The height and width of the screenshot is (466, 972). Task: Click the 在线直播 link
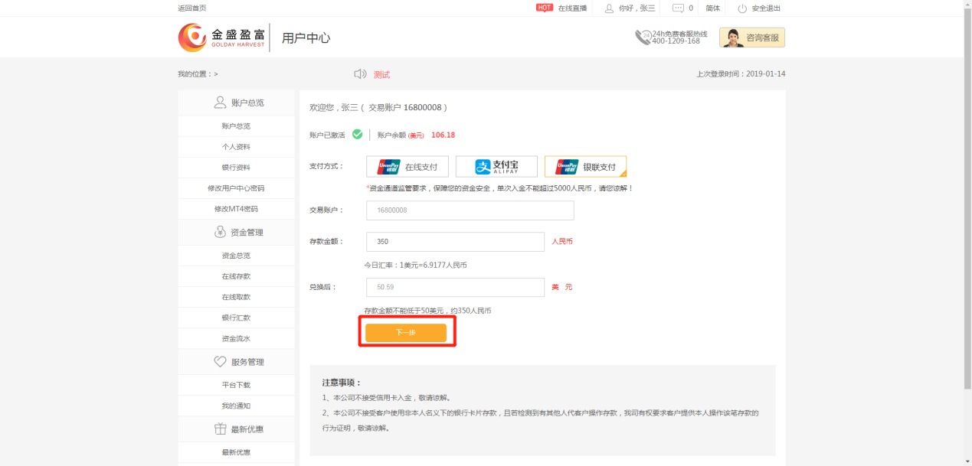click(x=572, y=8)
